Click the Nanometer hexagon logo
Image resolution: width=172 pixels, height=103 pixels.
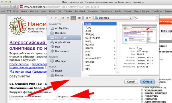pos(18,26)
